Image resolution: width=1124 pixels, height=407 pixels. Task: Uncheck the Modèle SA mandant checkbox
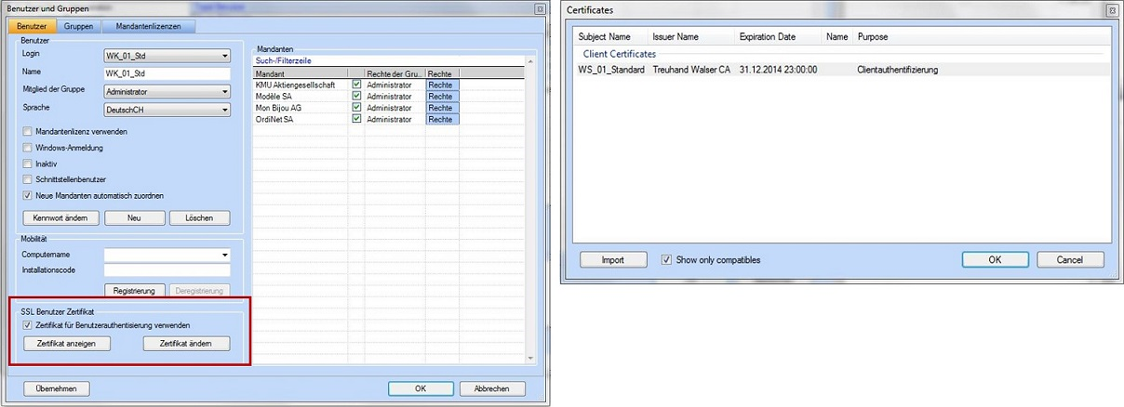(x=356, y=96)
